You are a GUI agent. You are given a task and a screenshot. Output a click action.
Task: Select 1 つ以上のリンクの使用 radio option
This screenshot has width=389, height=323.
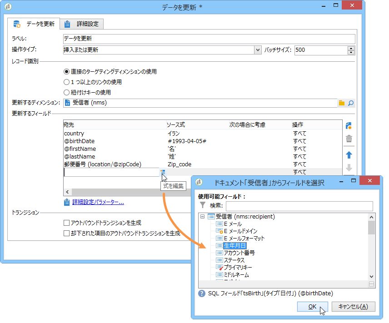[66, 82]
